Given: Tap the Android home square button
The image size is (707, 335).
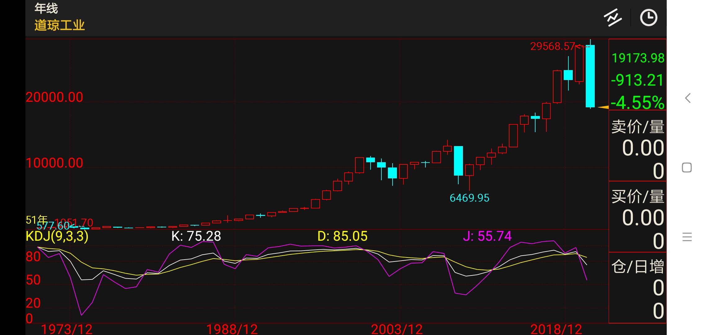Looking at the screenshot, I should (687, 167).
